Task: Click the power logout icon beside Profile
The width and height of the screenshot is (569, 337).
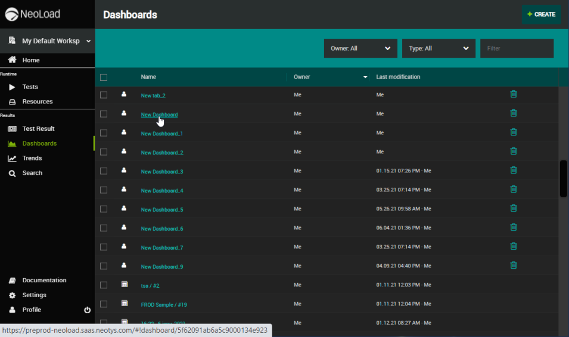Action: 87,310
